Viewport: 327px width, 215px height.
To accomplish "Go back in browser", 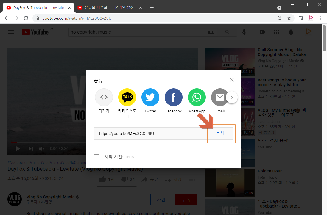I will 7,18.
